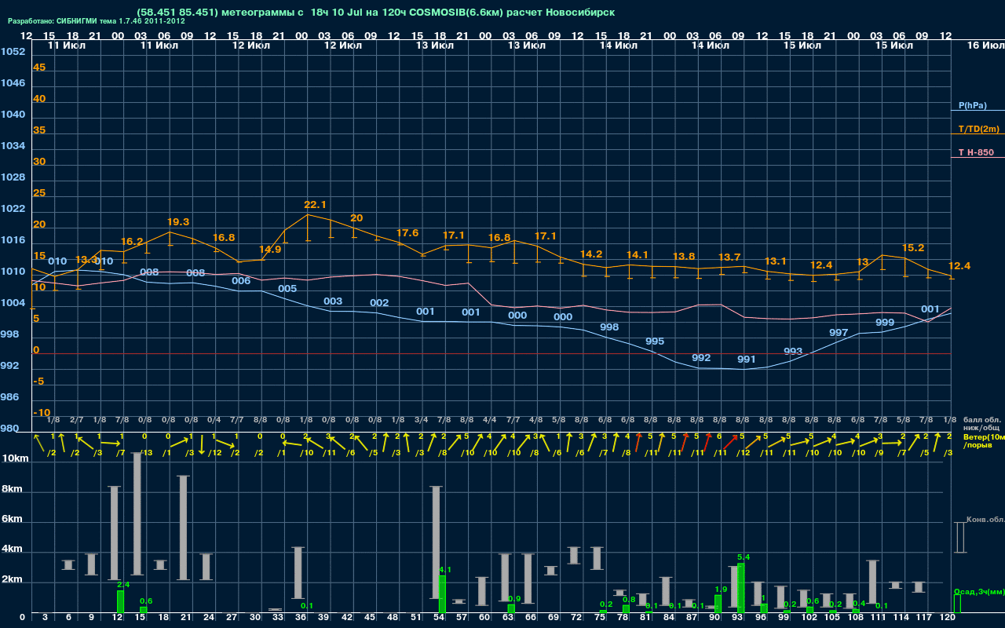Viewport: 1005px width, 628px height.
Task: Click the 4.1 precipitation value
Action: click(445, 570)
